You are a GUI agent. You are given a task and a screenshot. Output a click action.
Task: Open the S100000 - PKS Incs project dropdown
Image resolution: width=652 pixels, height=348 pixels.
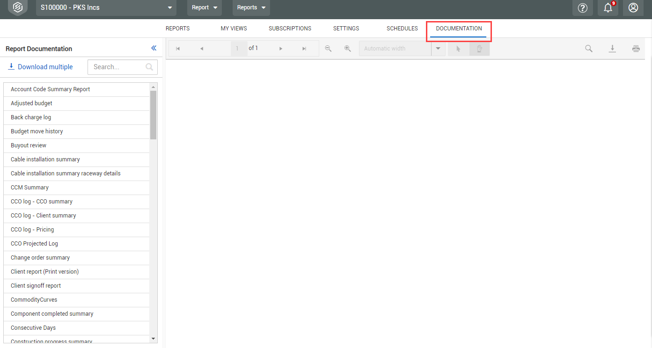(x=106, y=7)
